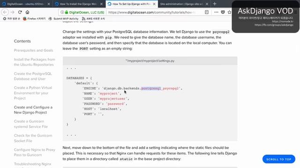Save page to Pocket icon
Screen dimensions: 300x168
[223, 12]
